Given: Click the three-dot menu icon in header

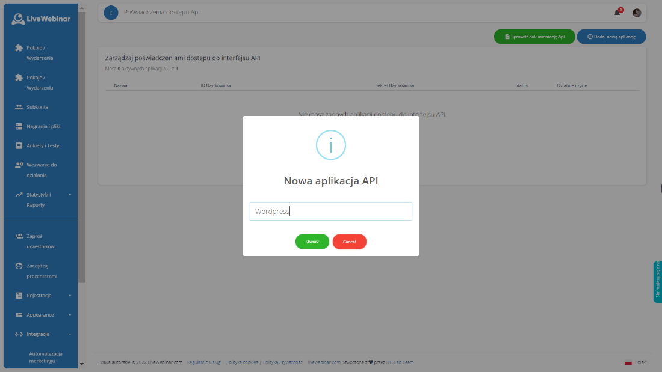Looking at the screenshot, I should click(111, 13).
